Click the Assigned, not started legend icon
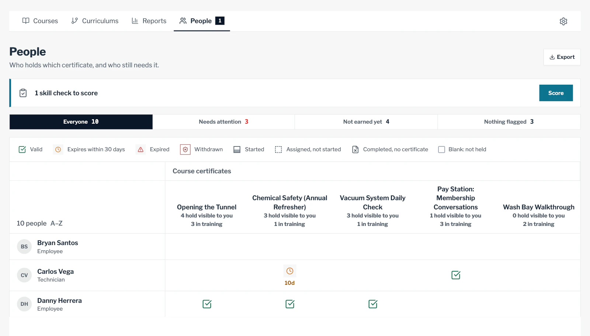Screen dimensions: 590x336 [x=278, y=149]
